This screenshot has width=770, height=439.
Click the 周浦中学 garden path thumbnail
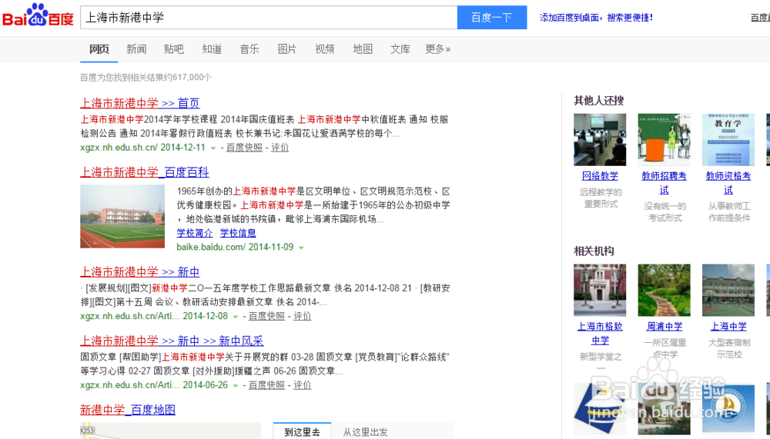click(664, 291)
